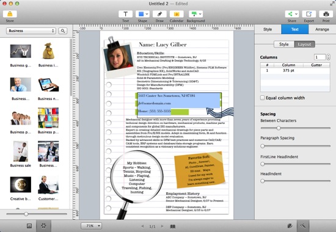Click the Columns number field

tap(320, 57)
